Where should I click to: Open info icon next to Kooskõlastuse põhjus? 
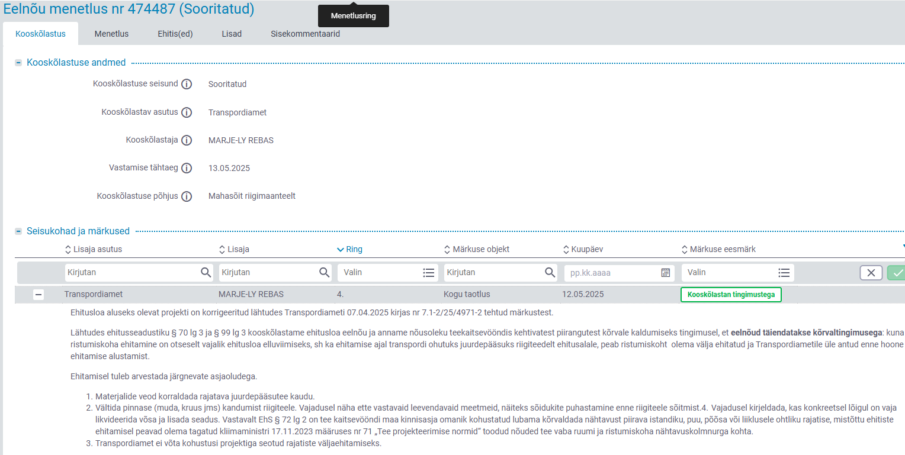[187, 196]
